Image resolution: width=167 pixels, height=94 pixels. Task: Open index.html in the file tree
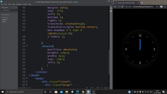tap(5, 20)
